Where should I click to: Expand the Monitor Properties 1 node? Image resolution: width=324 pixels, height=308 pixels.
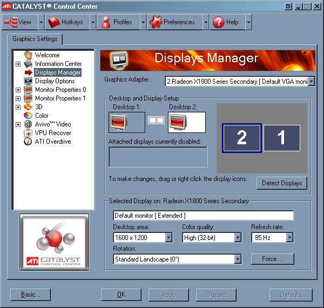(18, 98)
